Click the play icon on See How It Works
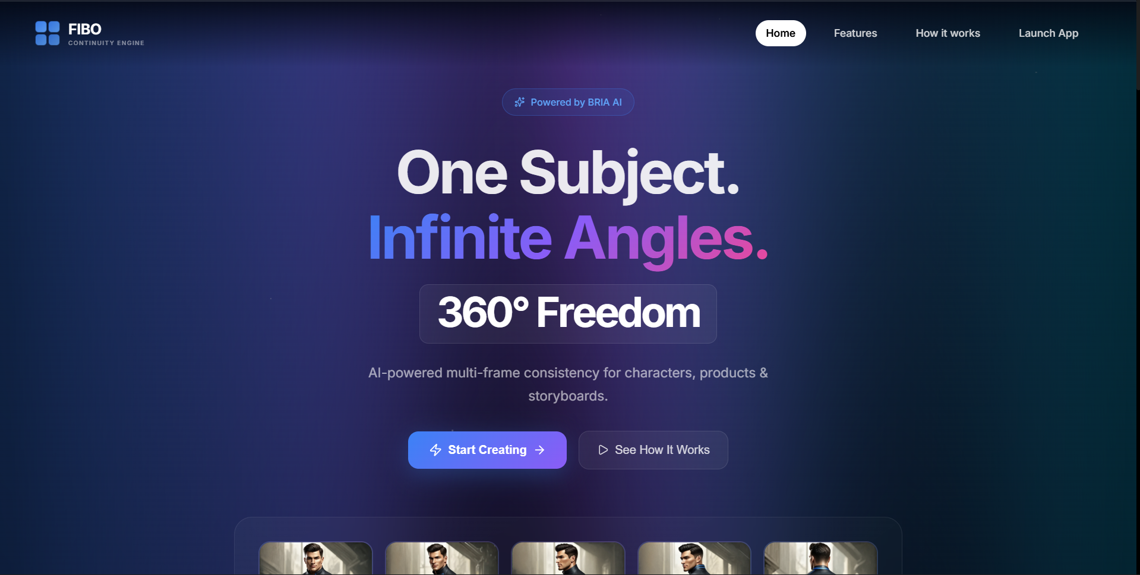 click(x=603, y=450)
